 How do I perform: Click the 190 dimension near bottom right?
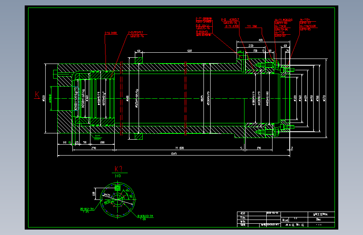tap(259, 148)
